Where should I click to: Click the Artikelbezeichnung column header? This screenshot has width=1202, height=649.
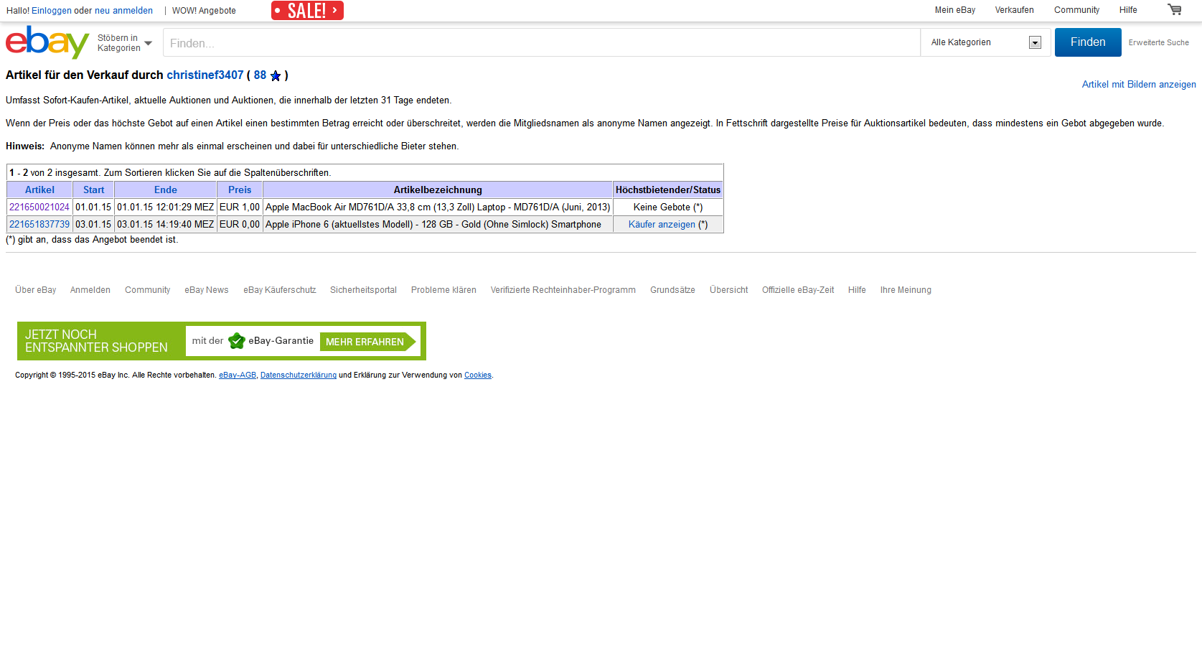coord(438,190)
